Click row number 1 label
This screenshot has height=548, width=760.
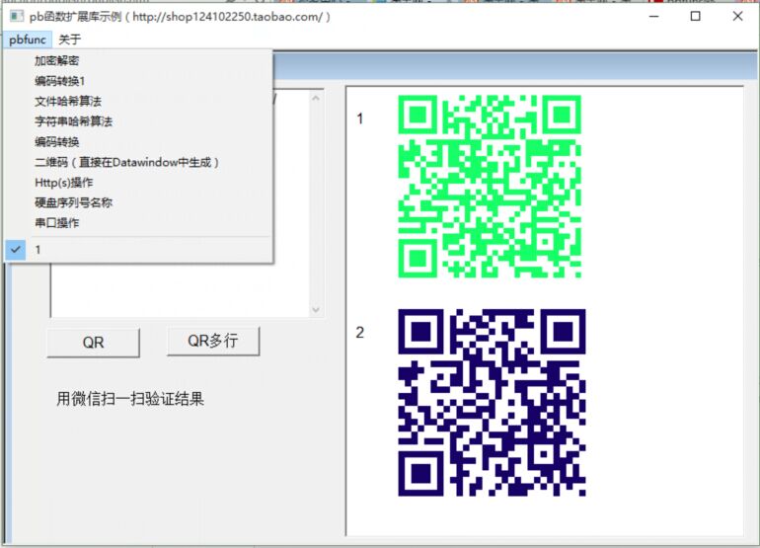(359, 118)
